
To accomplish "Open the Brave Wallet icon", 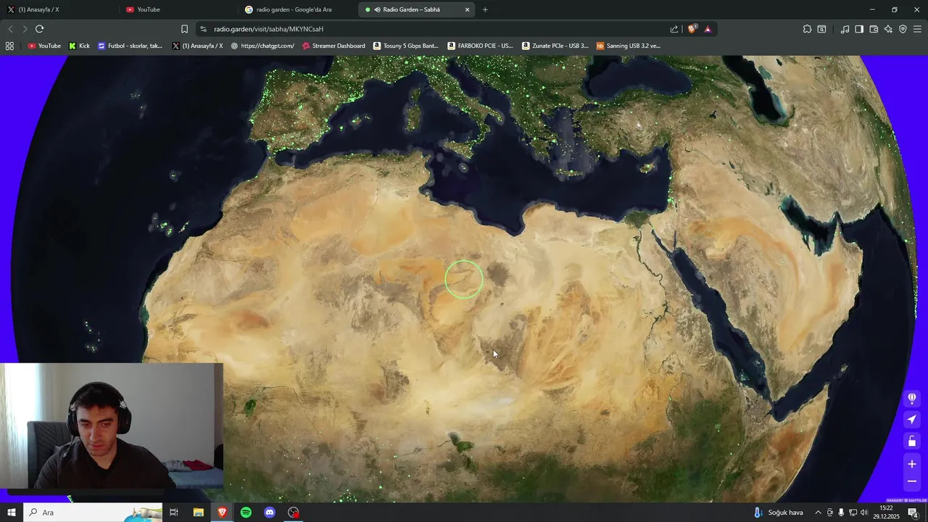I will 874,29.
